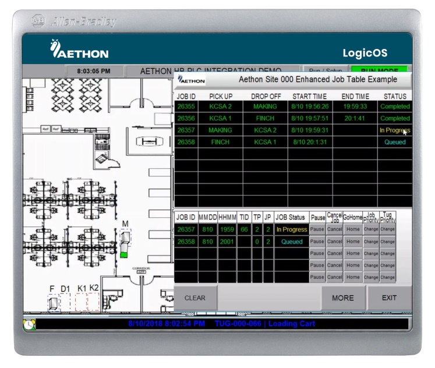Click the drop off cell MAKING

[265, 107]
